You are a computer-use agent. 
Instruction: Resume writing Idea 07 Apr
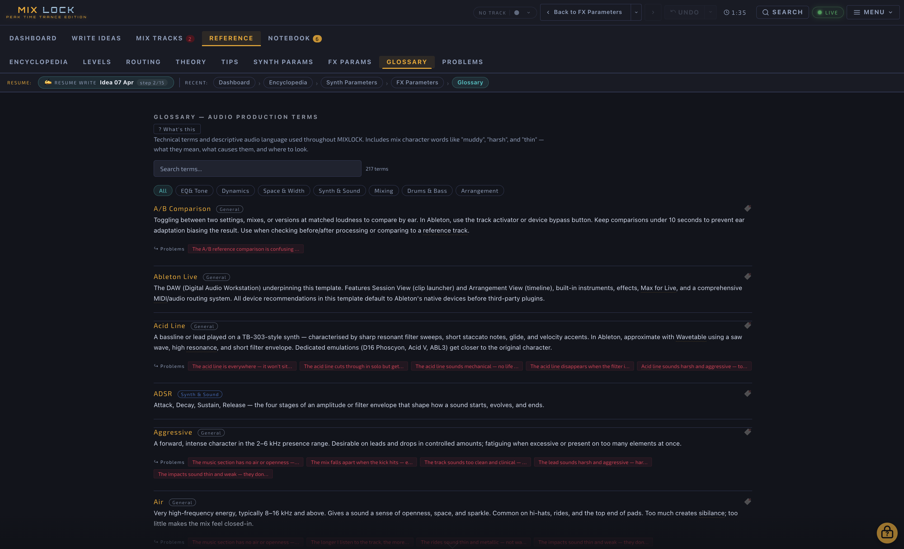coord(106,83)
